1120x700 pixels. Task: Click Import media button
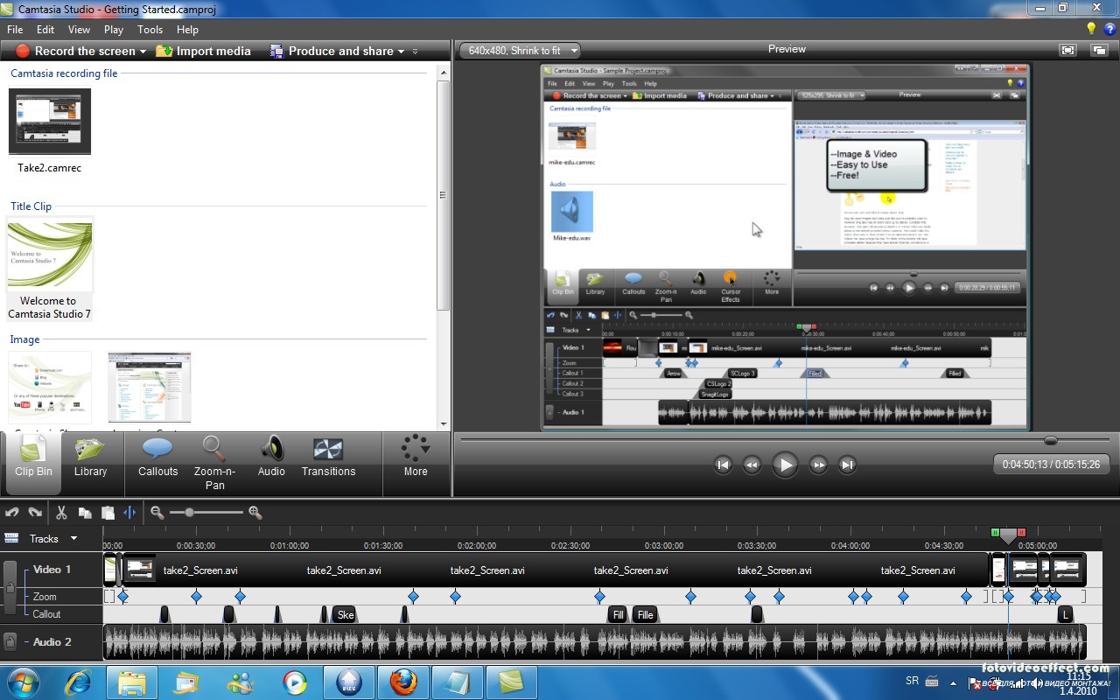point(203,51)
